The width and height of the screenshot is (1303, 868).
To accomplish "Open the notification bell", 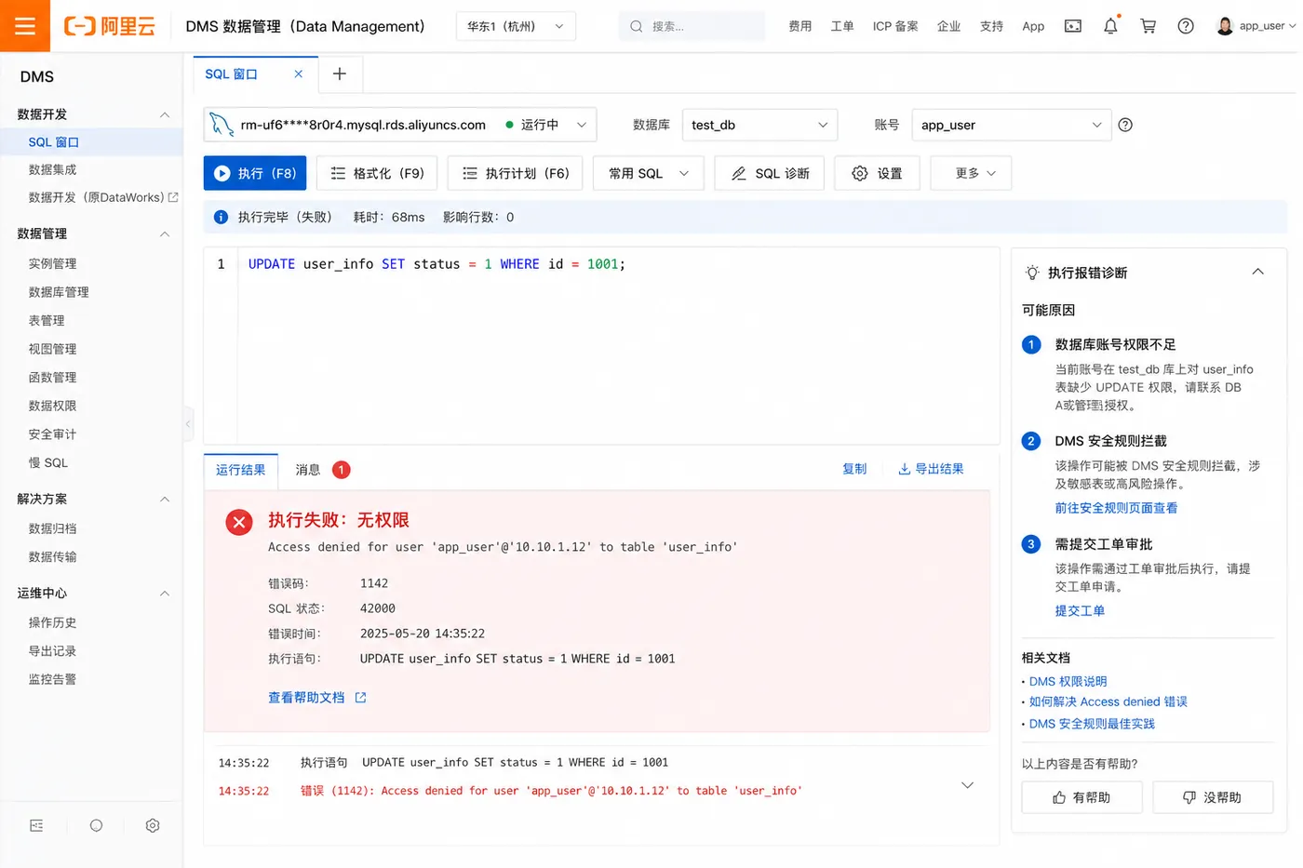I will pyautogui.click(x=1110, y=26).
